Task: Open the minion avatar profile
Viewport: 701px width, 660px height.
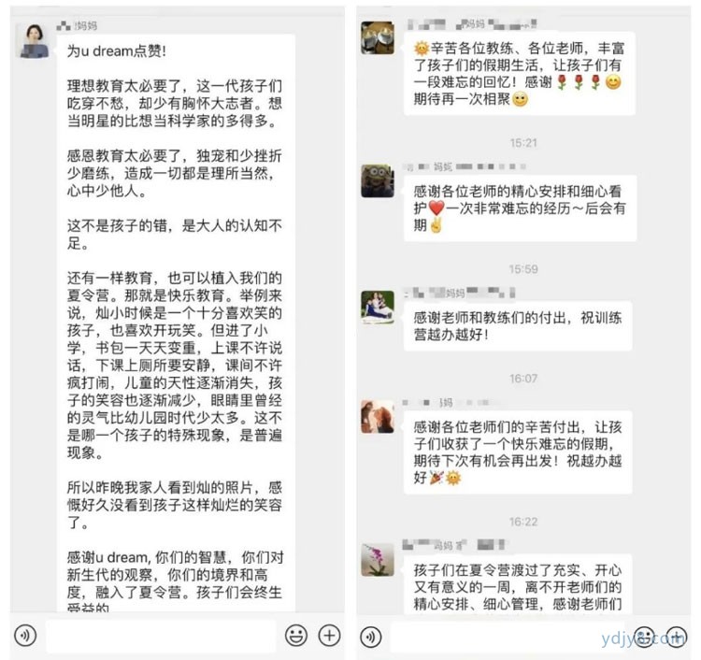Action: point(378,181)
